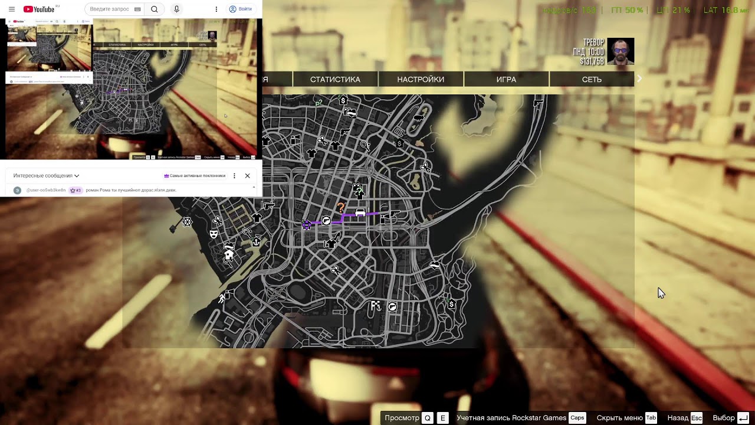The height and width of the screenshot is (425, 755).
Task: Select the round gun icon on purple route
Action: (326, 221)
